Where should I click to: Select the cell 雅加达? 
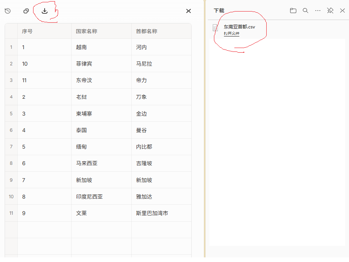[161, 197]
